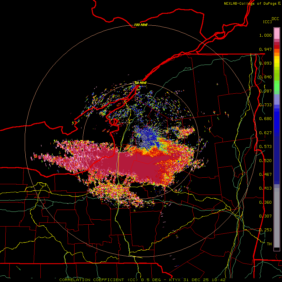
Task: Select the 0.947 legend value
Action: (x=265, y=49)
